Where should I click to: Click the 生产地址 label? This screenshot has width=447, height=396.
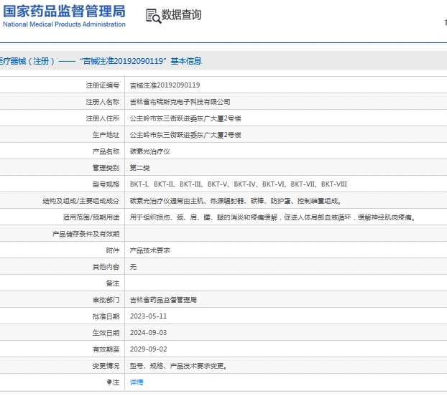pos(106,135)
